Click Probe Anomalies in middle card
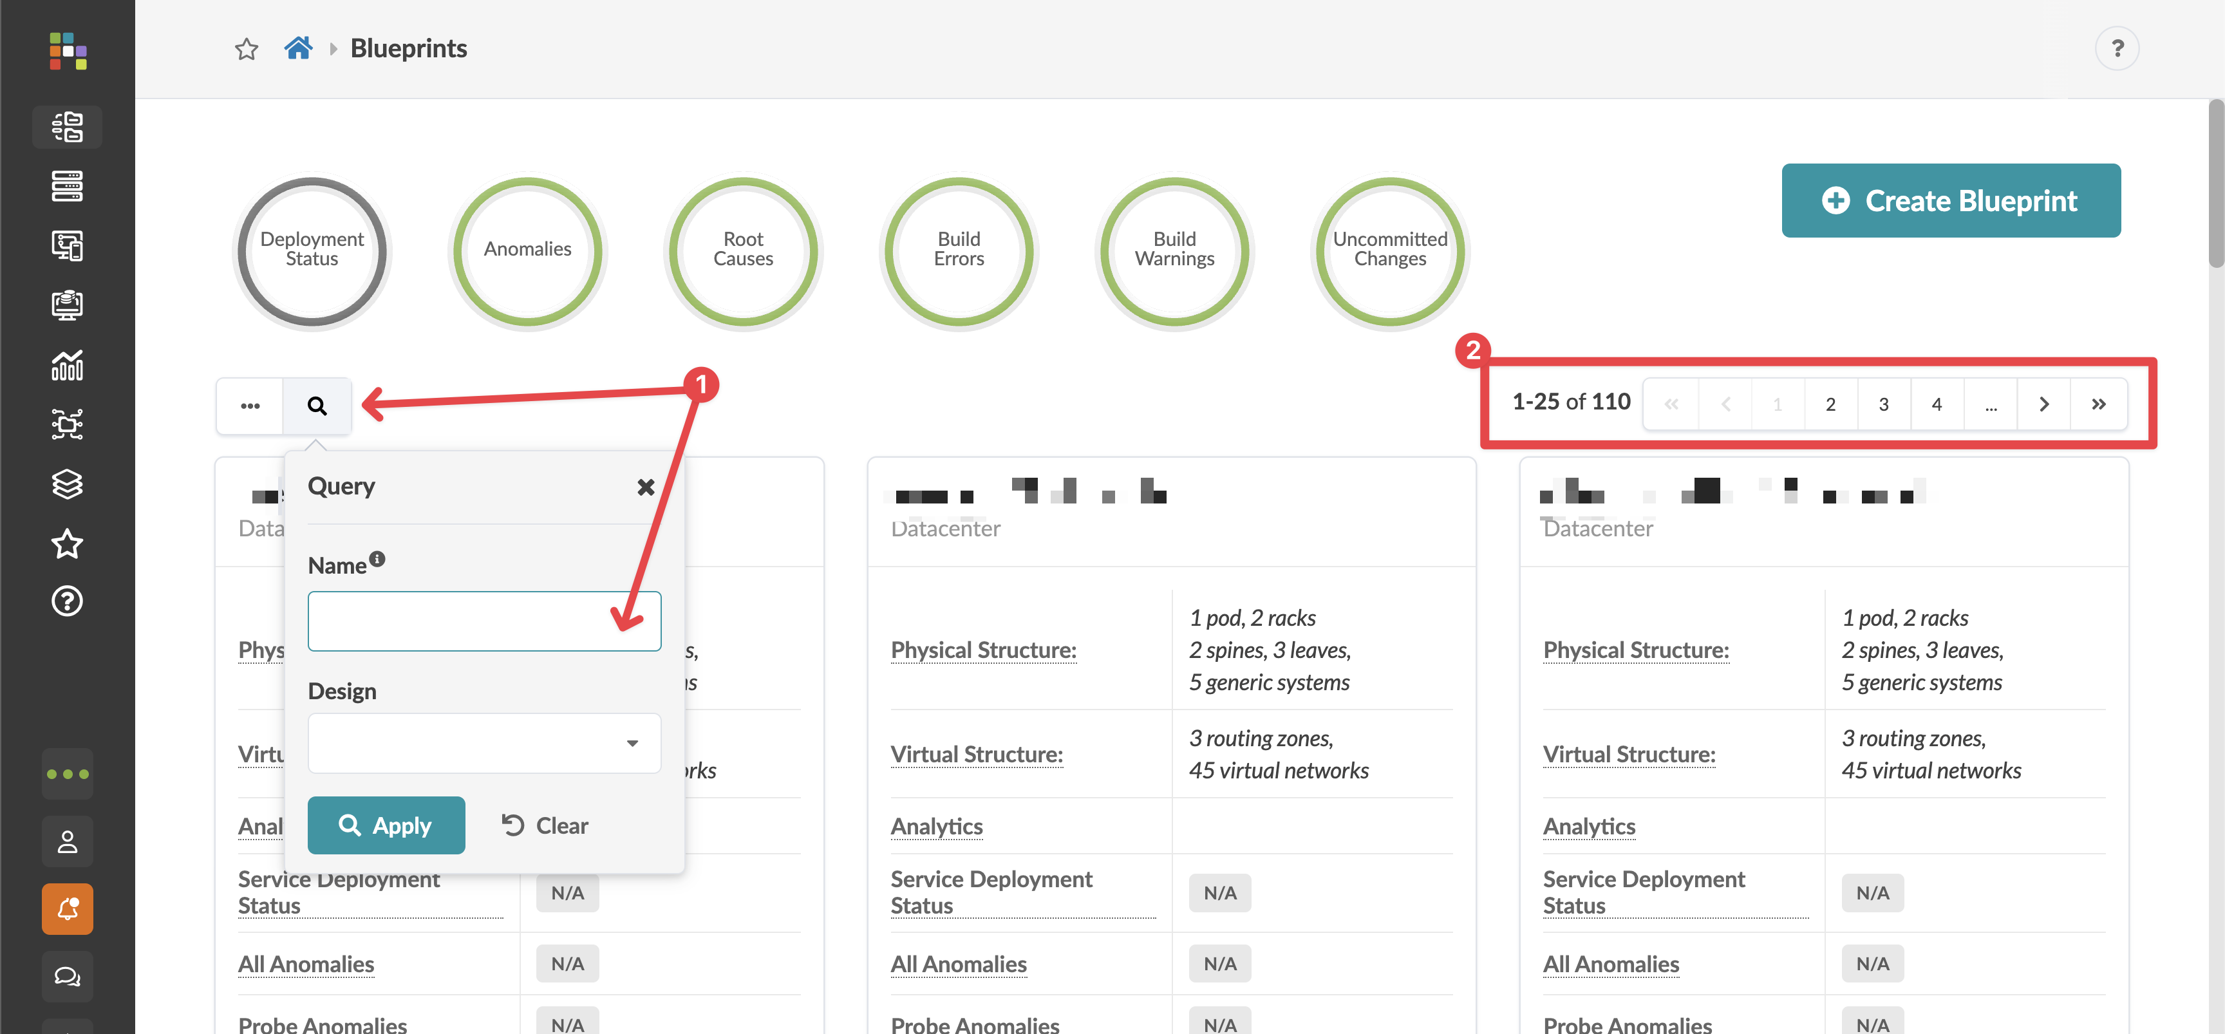The height and width of the screenshot is (1034, 2225). (x=974, y=1024)
